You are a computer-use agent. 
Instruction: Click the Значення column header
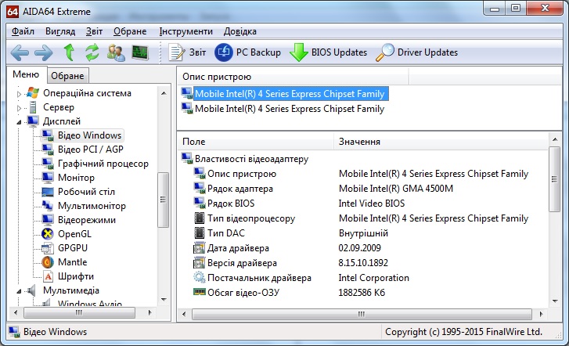tap(441, 142)
